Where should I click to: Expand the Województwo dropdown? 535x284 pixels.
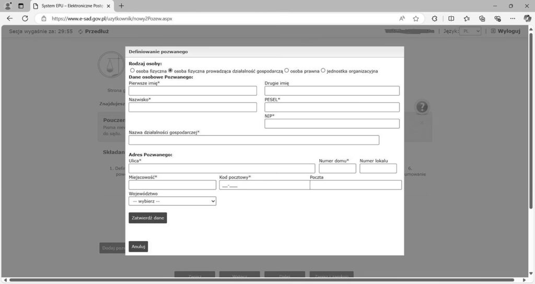172,201
